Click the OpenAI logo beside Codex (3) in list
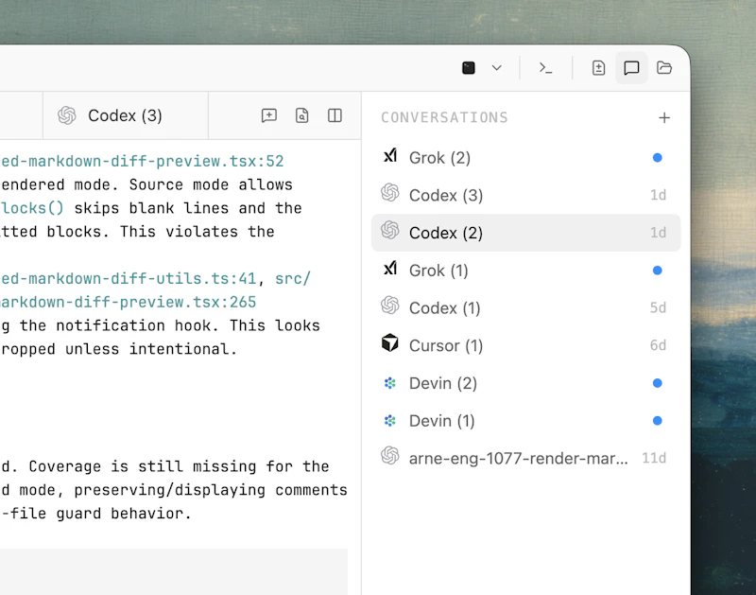Screen dimensions: 756x595 pyautogui.click(x=390, y=193)
